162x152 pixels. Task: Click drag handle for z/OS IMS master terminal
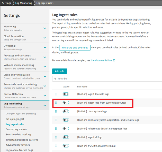(56, 146)
